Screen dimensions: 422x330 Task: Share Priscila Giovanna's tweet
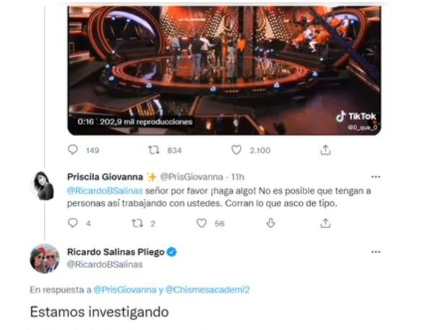(x=325, y=223)
